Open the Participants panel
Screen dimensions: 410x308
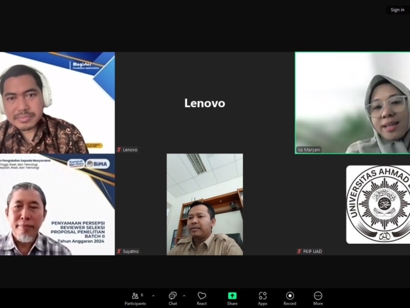pos(135,299)
